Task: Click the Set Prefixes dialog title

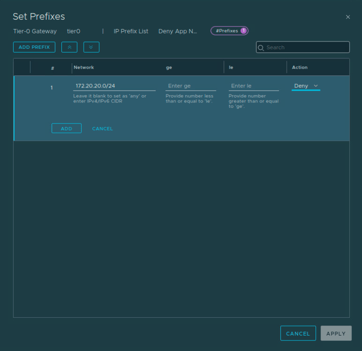Action: click(x=39, y=16)
